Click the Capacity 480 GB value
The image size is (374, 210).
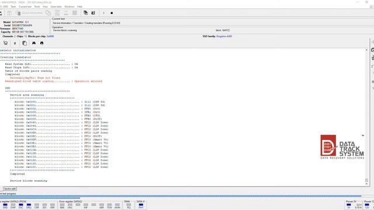coord(23,32)
